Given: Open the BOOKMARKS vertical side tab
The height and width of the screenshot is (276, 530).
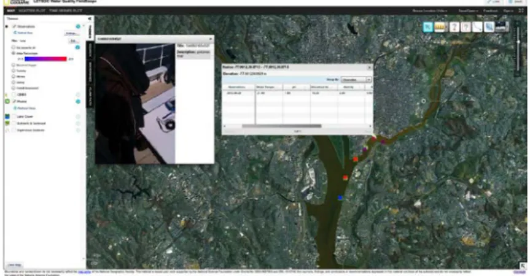Looking at the screenshot, I should pyautogui.click(x=90, y=71).
